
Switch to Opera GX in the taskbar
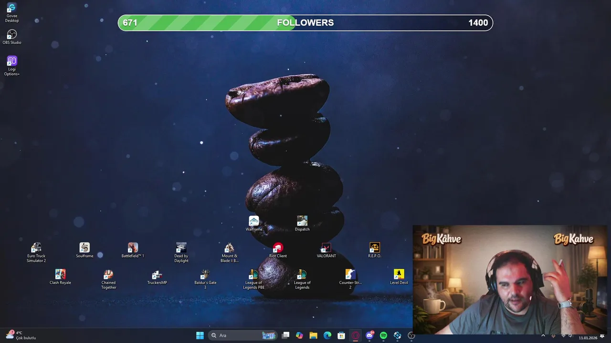(x=355, y=335)
